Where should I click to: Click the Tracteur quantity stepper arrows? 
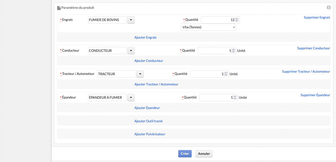(226, 74)
